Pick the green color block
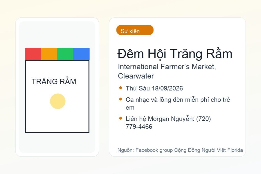The height and width of the screenshot is (174, 261). coord(65,54)
